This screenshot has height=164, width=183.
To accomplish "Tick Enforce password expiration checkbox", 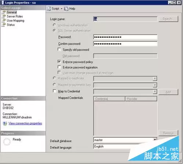I will click(59, 67).
